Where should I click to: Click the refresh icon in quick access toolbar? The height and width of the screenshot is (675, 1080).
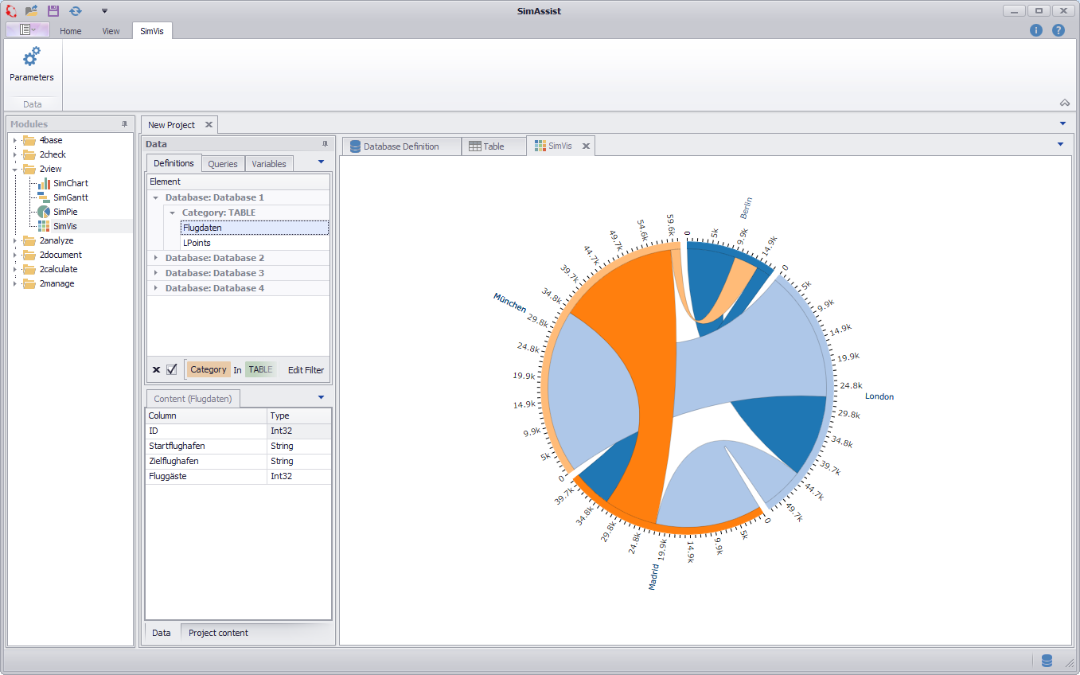pos(76,10)
